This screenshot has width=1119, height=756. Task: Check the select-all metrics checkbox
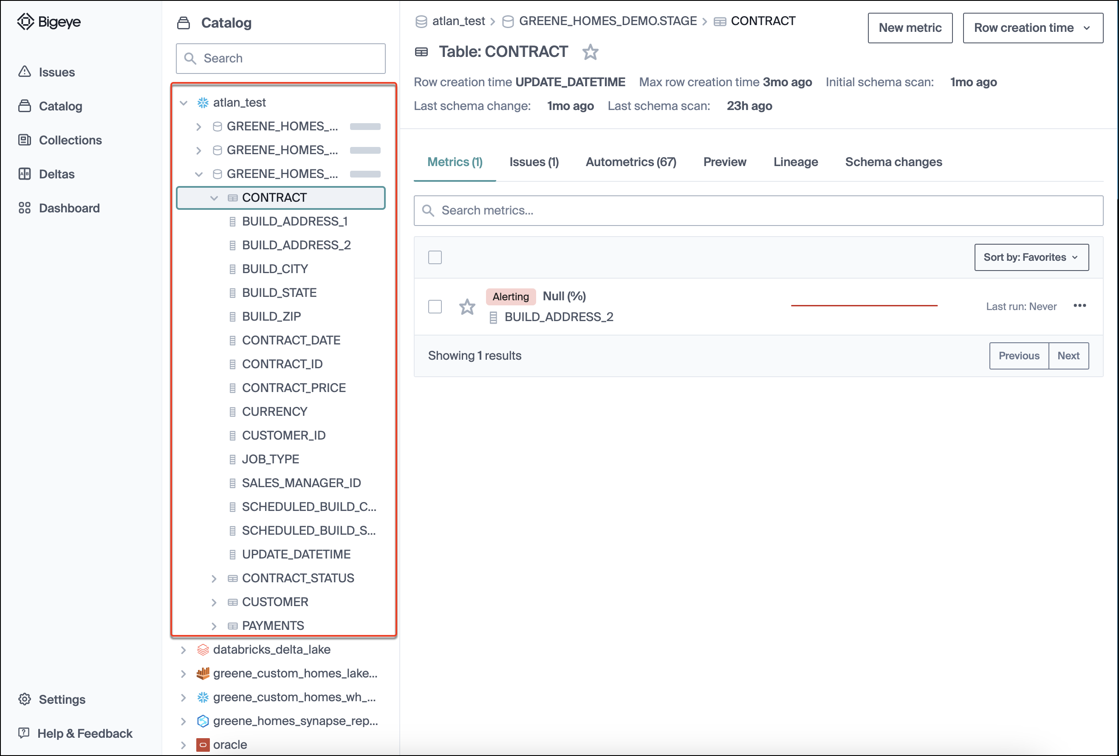[435, 257]
